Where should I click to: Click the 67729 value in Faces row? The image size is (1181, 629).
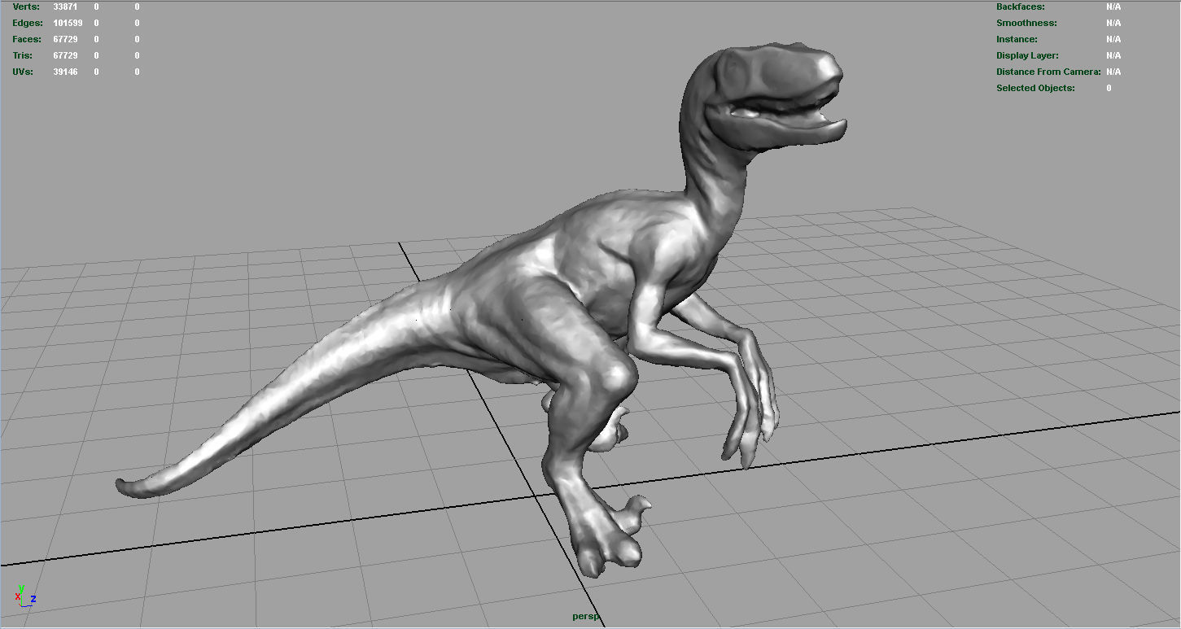pyautogui.click(x=65, y=39)
